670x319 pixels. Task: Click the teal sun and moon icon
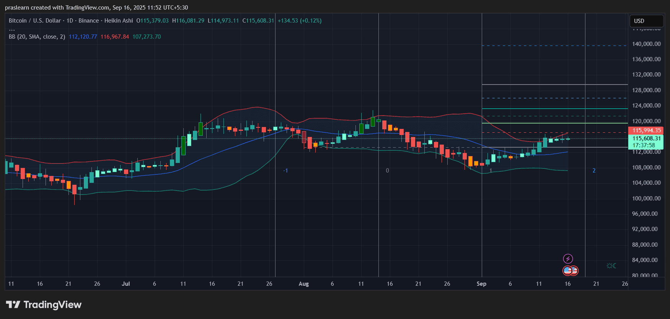[611, 266]
